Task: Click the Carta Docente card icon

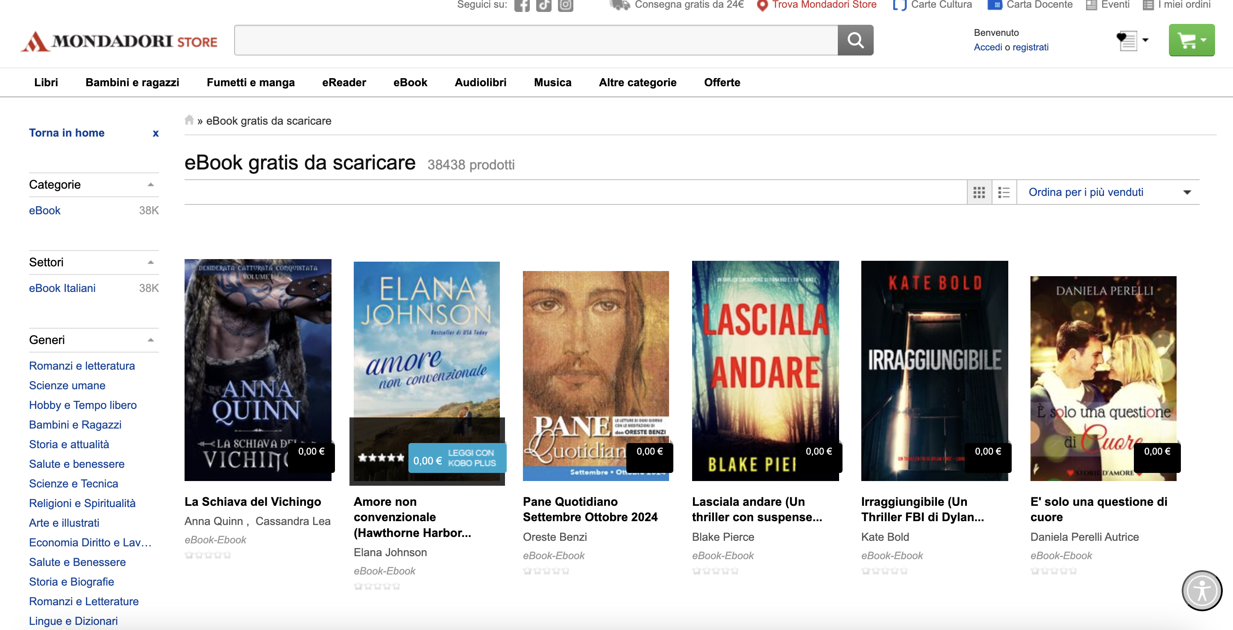Action: [x=995, y=5]
